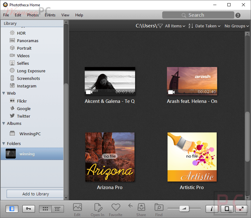Screen dimensions: 251x218
Task: Select Panoramas in the library
Action: (27, 41)
